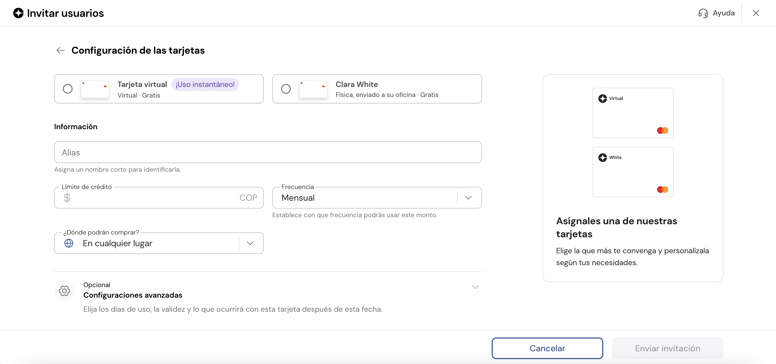Click the Configuración de las tarjetas heading
Image resolution: width=776 pixels, height=364 pixels.
[138, 50]
